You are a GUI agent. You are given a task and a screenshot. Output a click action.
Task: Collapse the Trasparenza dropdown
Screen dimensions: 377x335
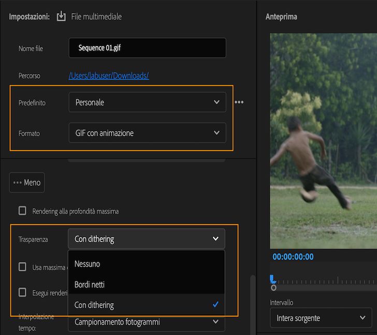(147, 239)
